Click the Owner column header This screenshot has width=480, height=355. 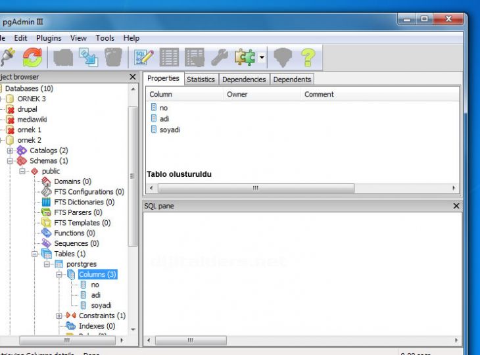tap(262, 94)
